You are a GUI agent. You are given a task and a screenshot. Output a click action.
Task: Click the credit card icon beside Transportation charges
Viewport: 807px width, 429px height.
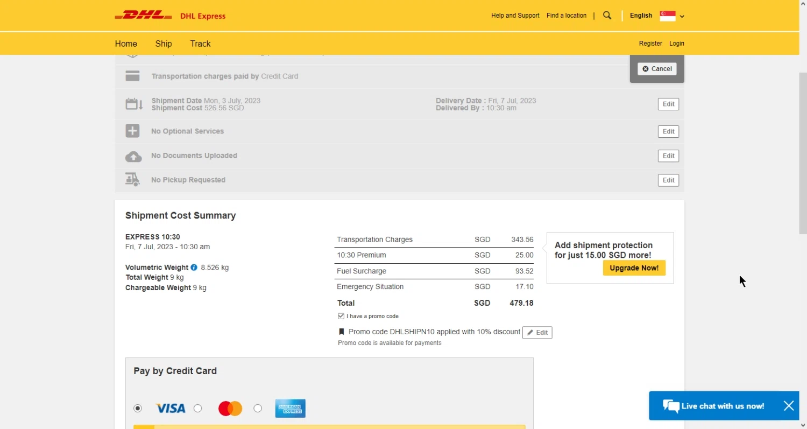(132, 76)
